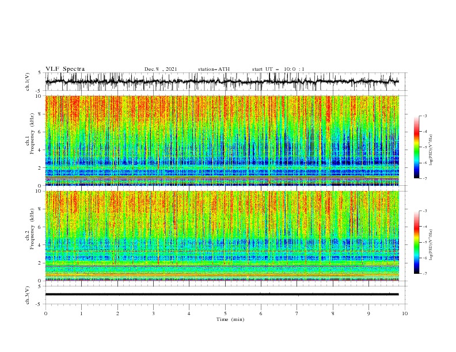Click time axis tick label "8"

tap(333, 313)
